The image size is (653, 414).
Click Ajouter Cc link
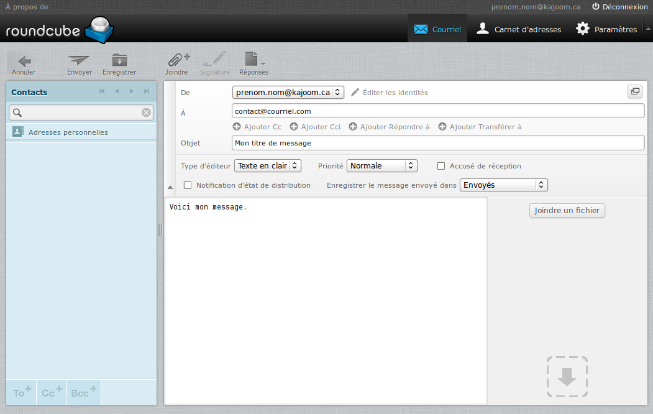(263, 127)
